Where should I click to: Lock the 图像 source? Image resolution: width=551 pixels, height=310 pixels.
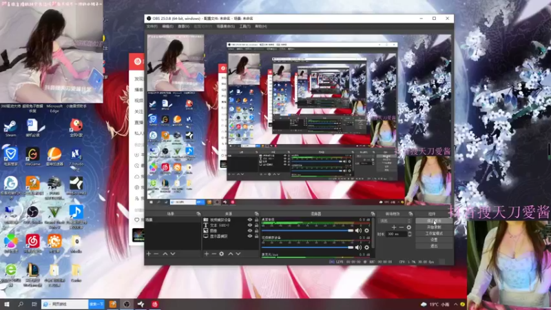(256, 231)
